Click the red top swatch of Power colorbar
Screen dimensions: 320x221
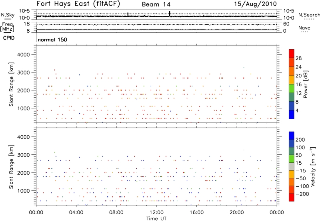pyautogui.click(x=292, y=53)
